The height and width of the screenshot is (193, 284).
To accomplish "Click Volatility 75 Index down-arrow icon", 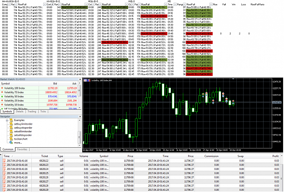I will click(2, 92).
